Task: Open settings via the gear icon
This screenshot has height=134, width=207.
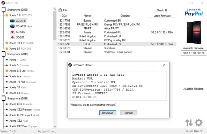Action: coord(199,123)
